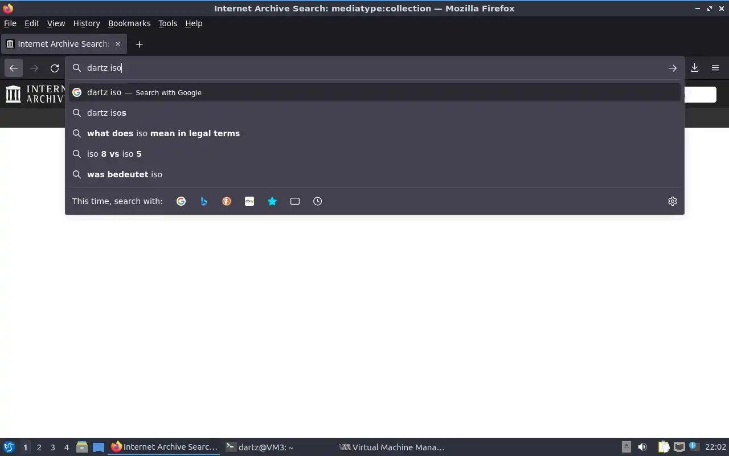Image resolution: width=729 pixels, height=456 pixels.
Task: Reload the current page
Action: (55, 68)
